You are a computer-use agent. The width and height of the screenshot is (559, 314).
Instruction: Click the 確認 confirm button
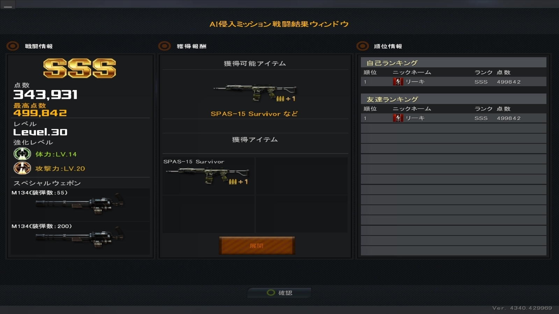(279, 293)
